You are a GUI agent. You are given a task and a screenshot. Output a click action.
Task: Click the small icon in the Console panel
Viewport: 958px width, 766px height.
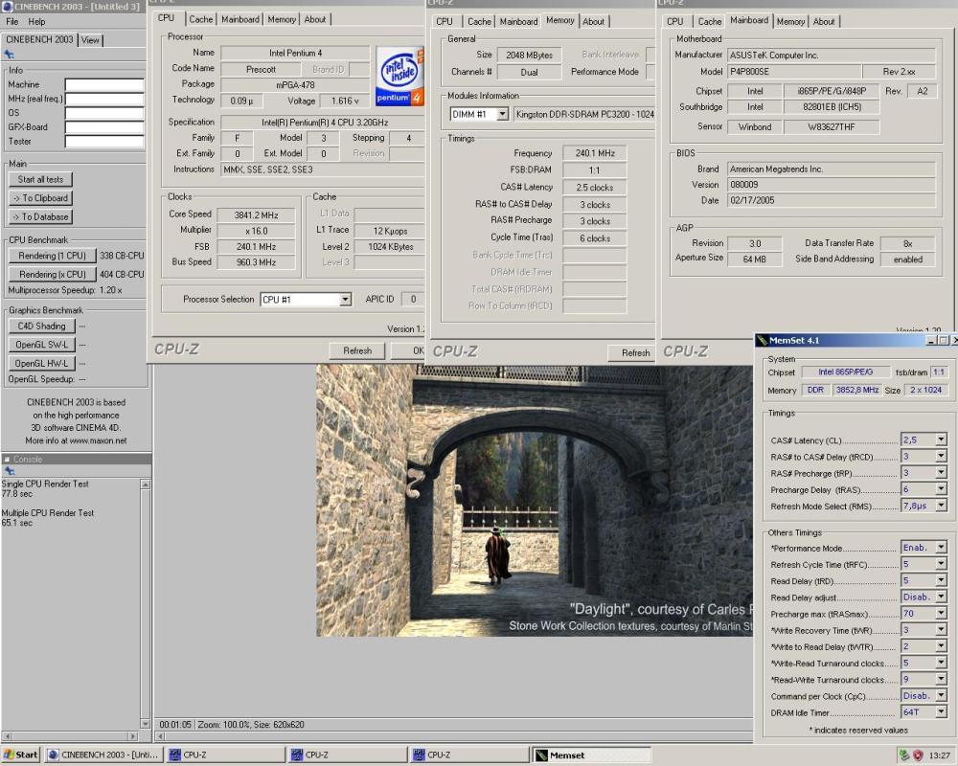[10, 471]
